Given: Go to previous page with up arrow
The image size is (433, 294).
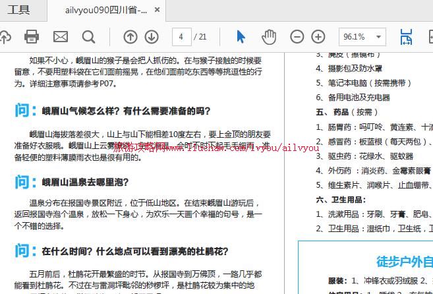Looking at the screenshot, I should 130,37.
